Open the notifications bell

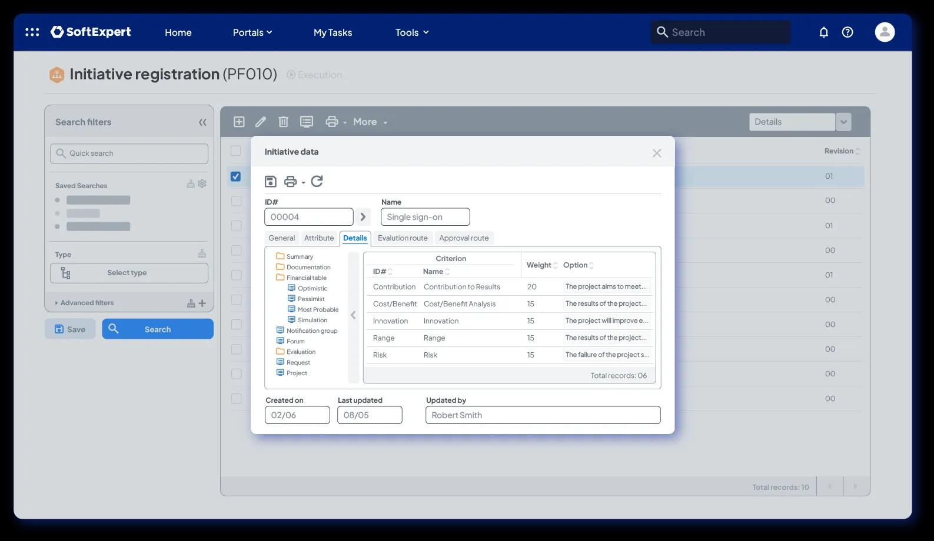[823, 32]
